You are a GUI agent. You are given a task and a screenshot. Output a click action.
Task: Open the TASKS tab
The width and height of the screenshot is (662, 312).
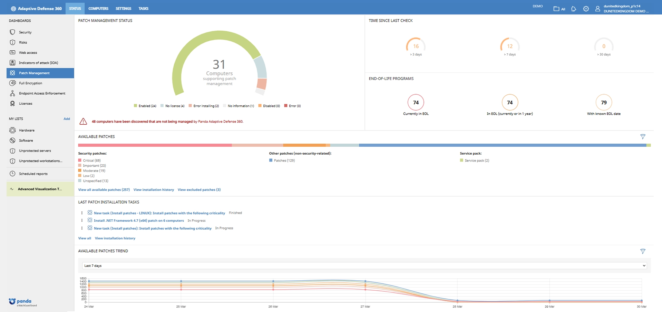[143, 9]
